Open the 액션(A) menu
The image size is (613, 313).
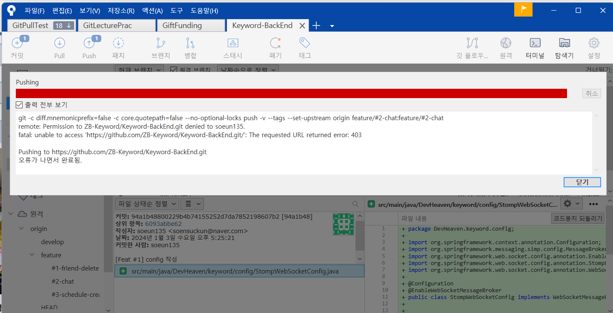tap(152, 11)
